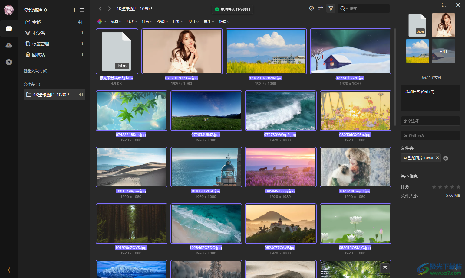The height and width of the screenshot is (278, 465).
Task: Select the 1001349Vpze.jpg desert thumbnail
Action: (131, 167)
